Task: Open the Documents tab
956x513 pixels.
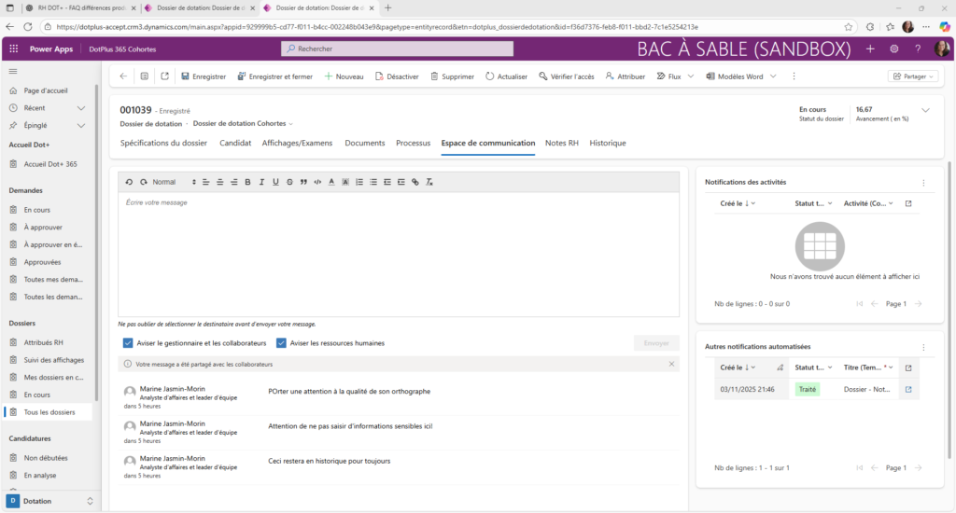Action: point(365,144)
